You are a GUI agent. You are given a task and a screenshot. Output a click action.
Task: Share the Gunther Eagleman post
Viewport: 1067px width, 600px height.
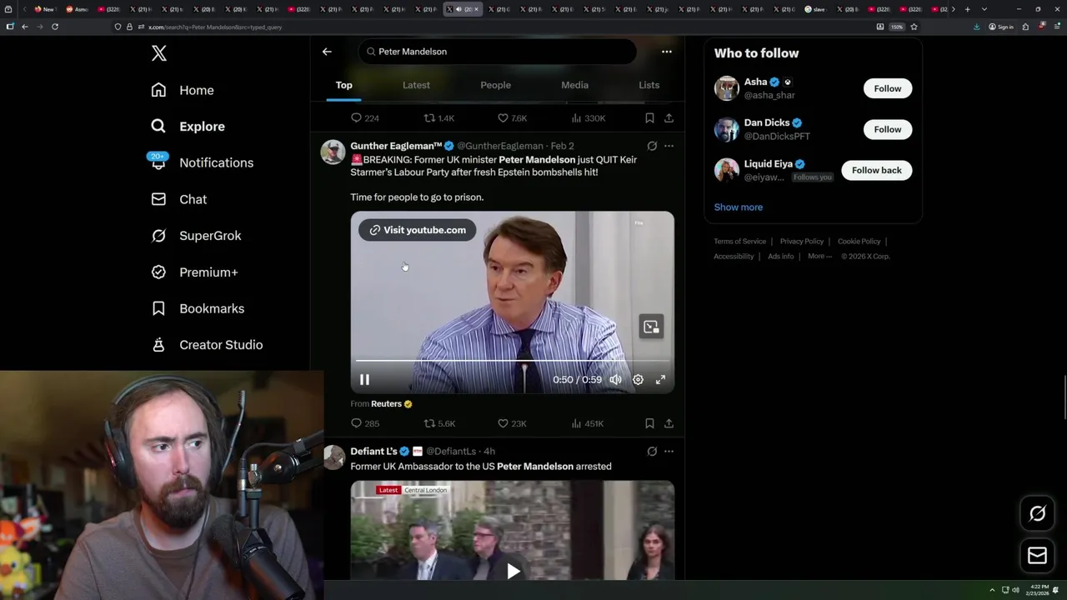click(x=669, y=423)
